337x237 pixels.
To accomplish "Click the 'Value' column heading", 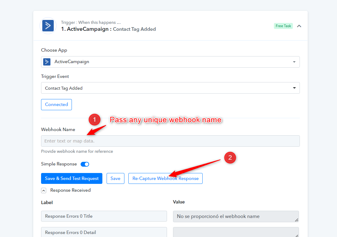I will point(179,202).
